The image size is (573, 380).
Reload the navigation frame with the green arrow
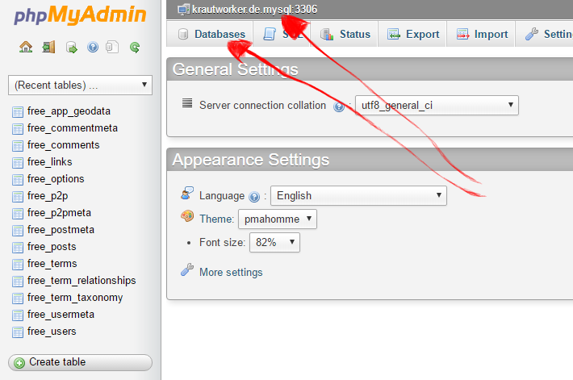click(x=135, y=47)
